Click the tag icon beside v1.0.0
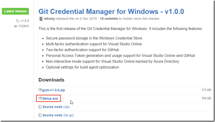Screen dimensions: 215x122 (x=18, y=21)
